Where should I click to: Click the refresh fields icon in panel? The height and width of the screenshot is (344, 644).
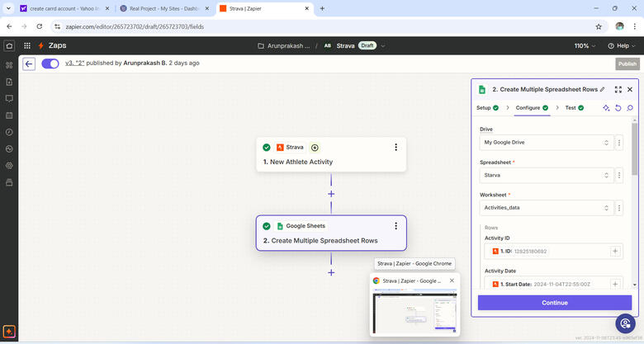(x=618, y=108)
